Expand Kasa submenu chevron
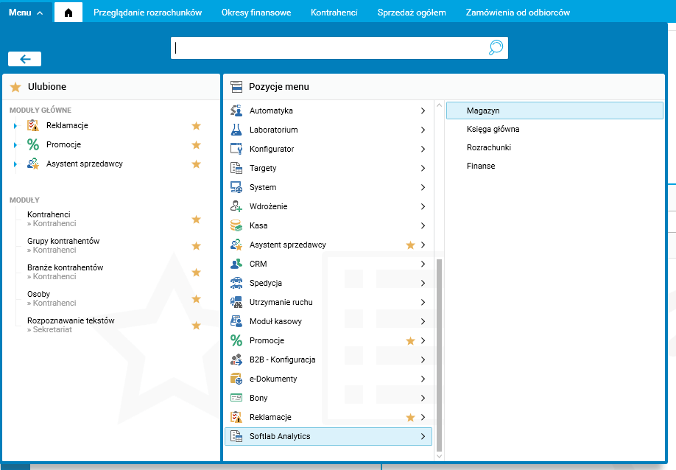Image resolution: width=676 pixels, height=470 pixels. (x=423, y=225)
